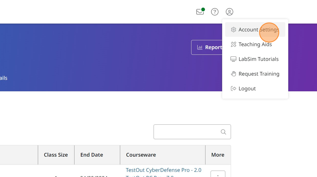Click the gear icon beside Account Settings
Viewport: 317px width, 177px height.
pyautogui.click(x=234, y=29)
